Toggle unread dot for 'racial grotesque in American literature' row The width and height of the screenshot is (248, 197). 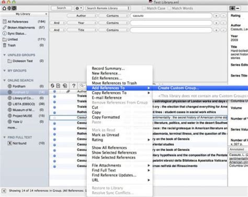click(54, 129)
